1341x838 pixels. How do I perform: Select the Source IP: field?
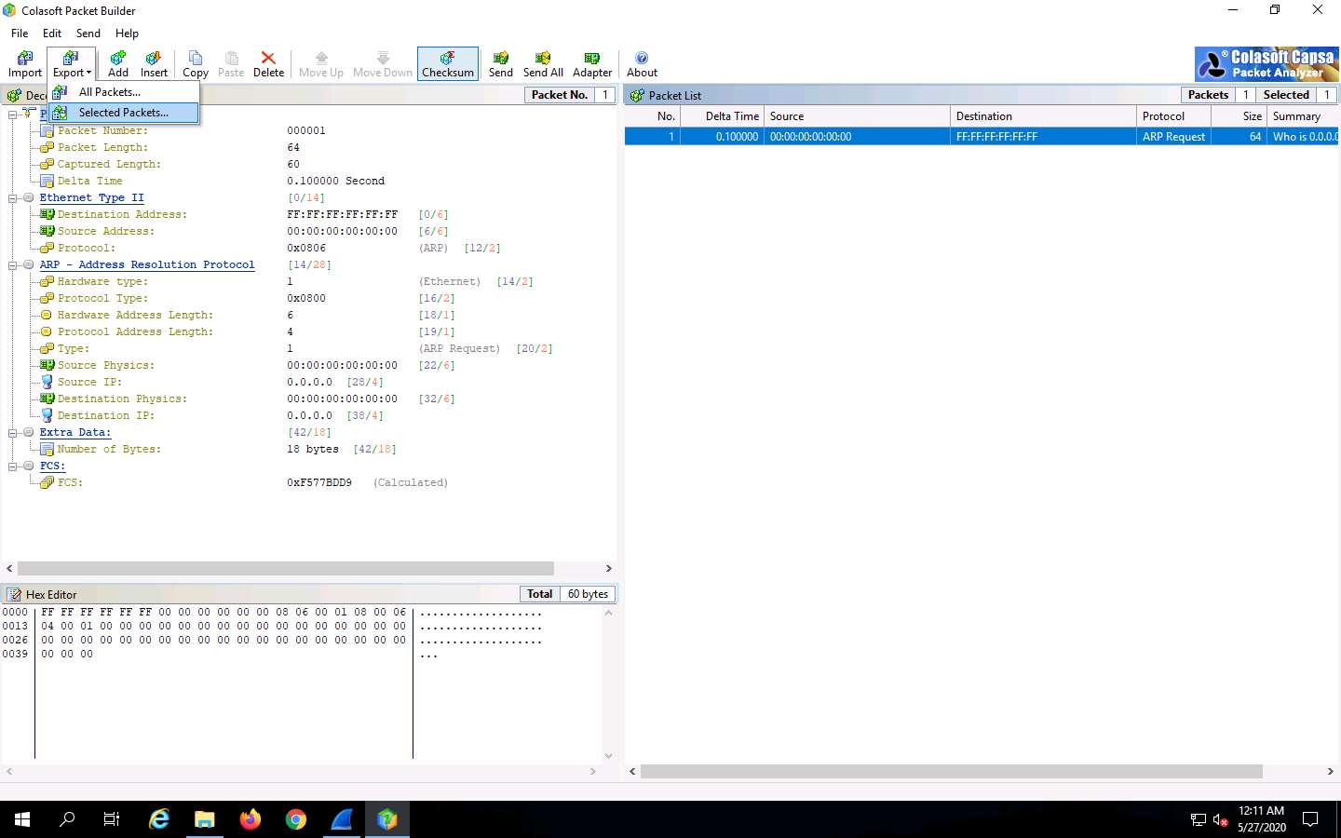(x=89, y=383)
